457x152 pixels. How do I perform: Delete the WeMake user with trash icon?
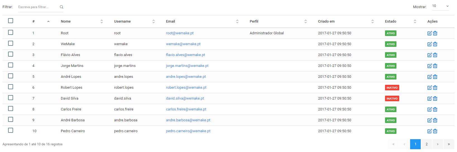[435, 44]
